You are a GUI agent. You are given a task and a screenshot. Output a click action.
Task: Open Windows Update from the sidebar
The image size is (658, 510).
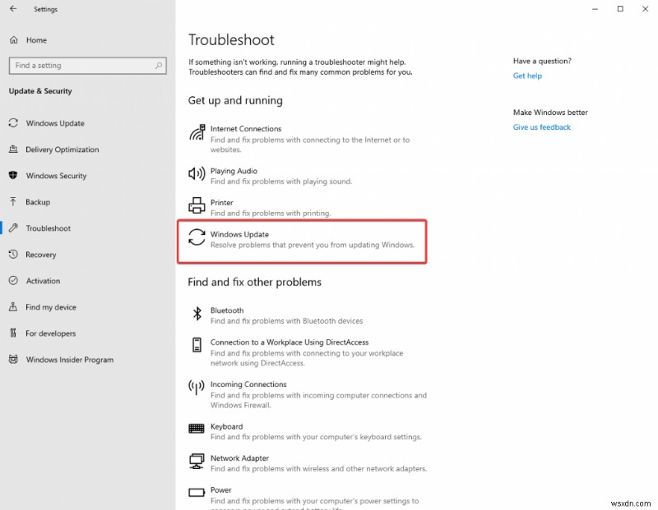tap(54, 122)
